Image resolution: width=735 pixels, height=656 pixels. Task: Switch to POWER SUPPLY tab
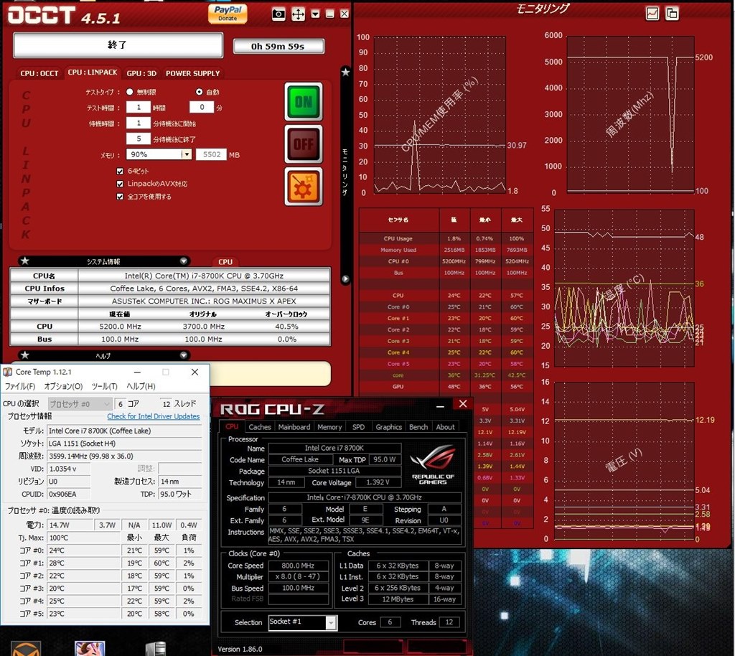point(192,73)
